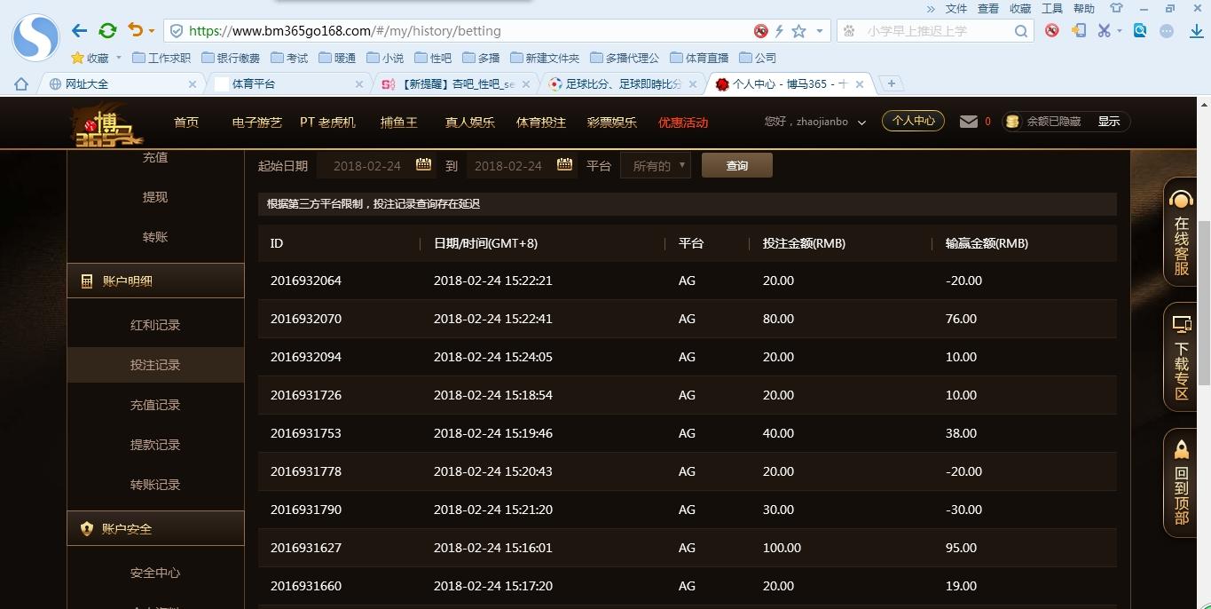The width and height of the screenshot is (1211, 609).
Task: Click the 查询 search button
Action: click(737, 166)
